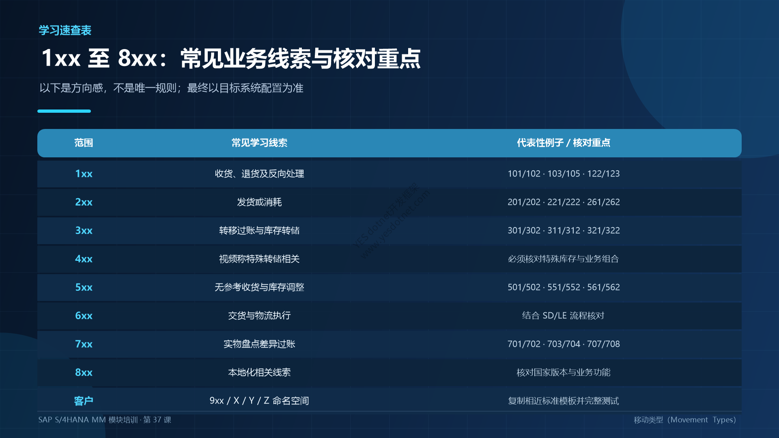Click the '常见学习线索' column header

tap(259, 143)
